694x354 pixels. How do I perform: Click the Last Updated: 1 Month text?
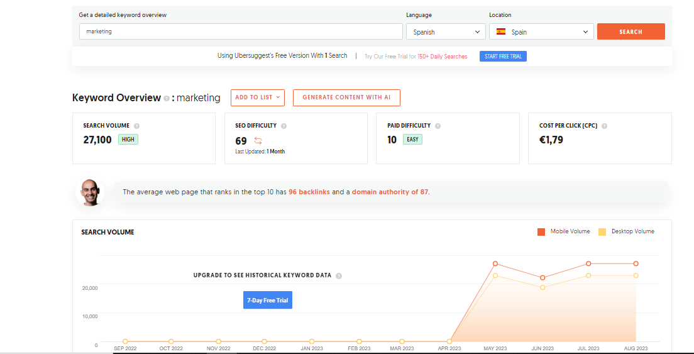(x=260, y=152)
